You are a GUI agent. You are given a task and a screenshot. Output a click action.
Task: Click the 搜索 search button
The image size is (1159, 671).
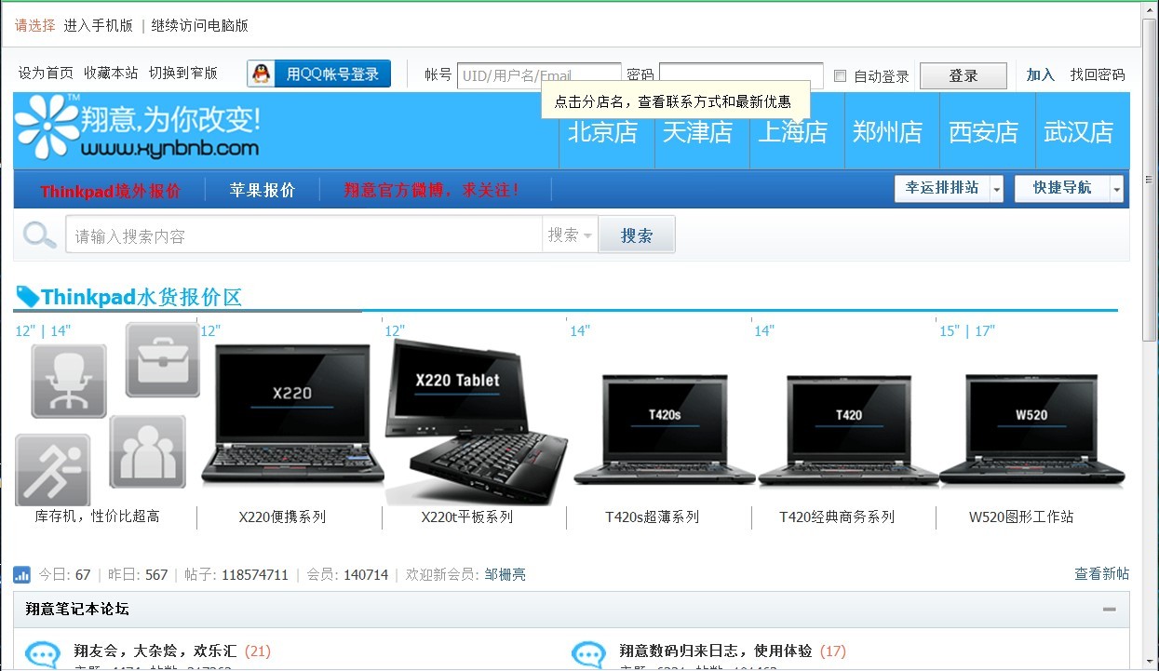coord(637,235)
